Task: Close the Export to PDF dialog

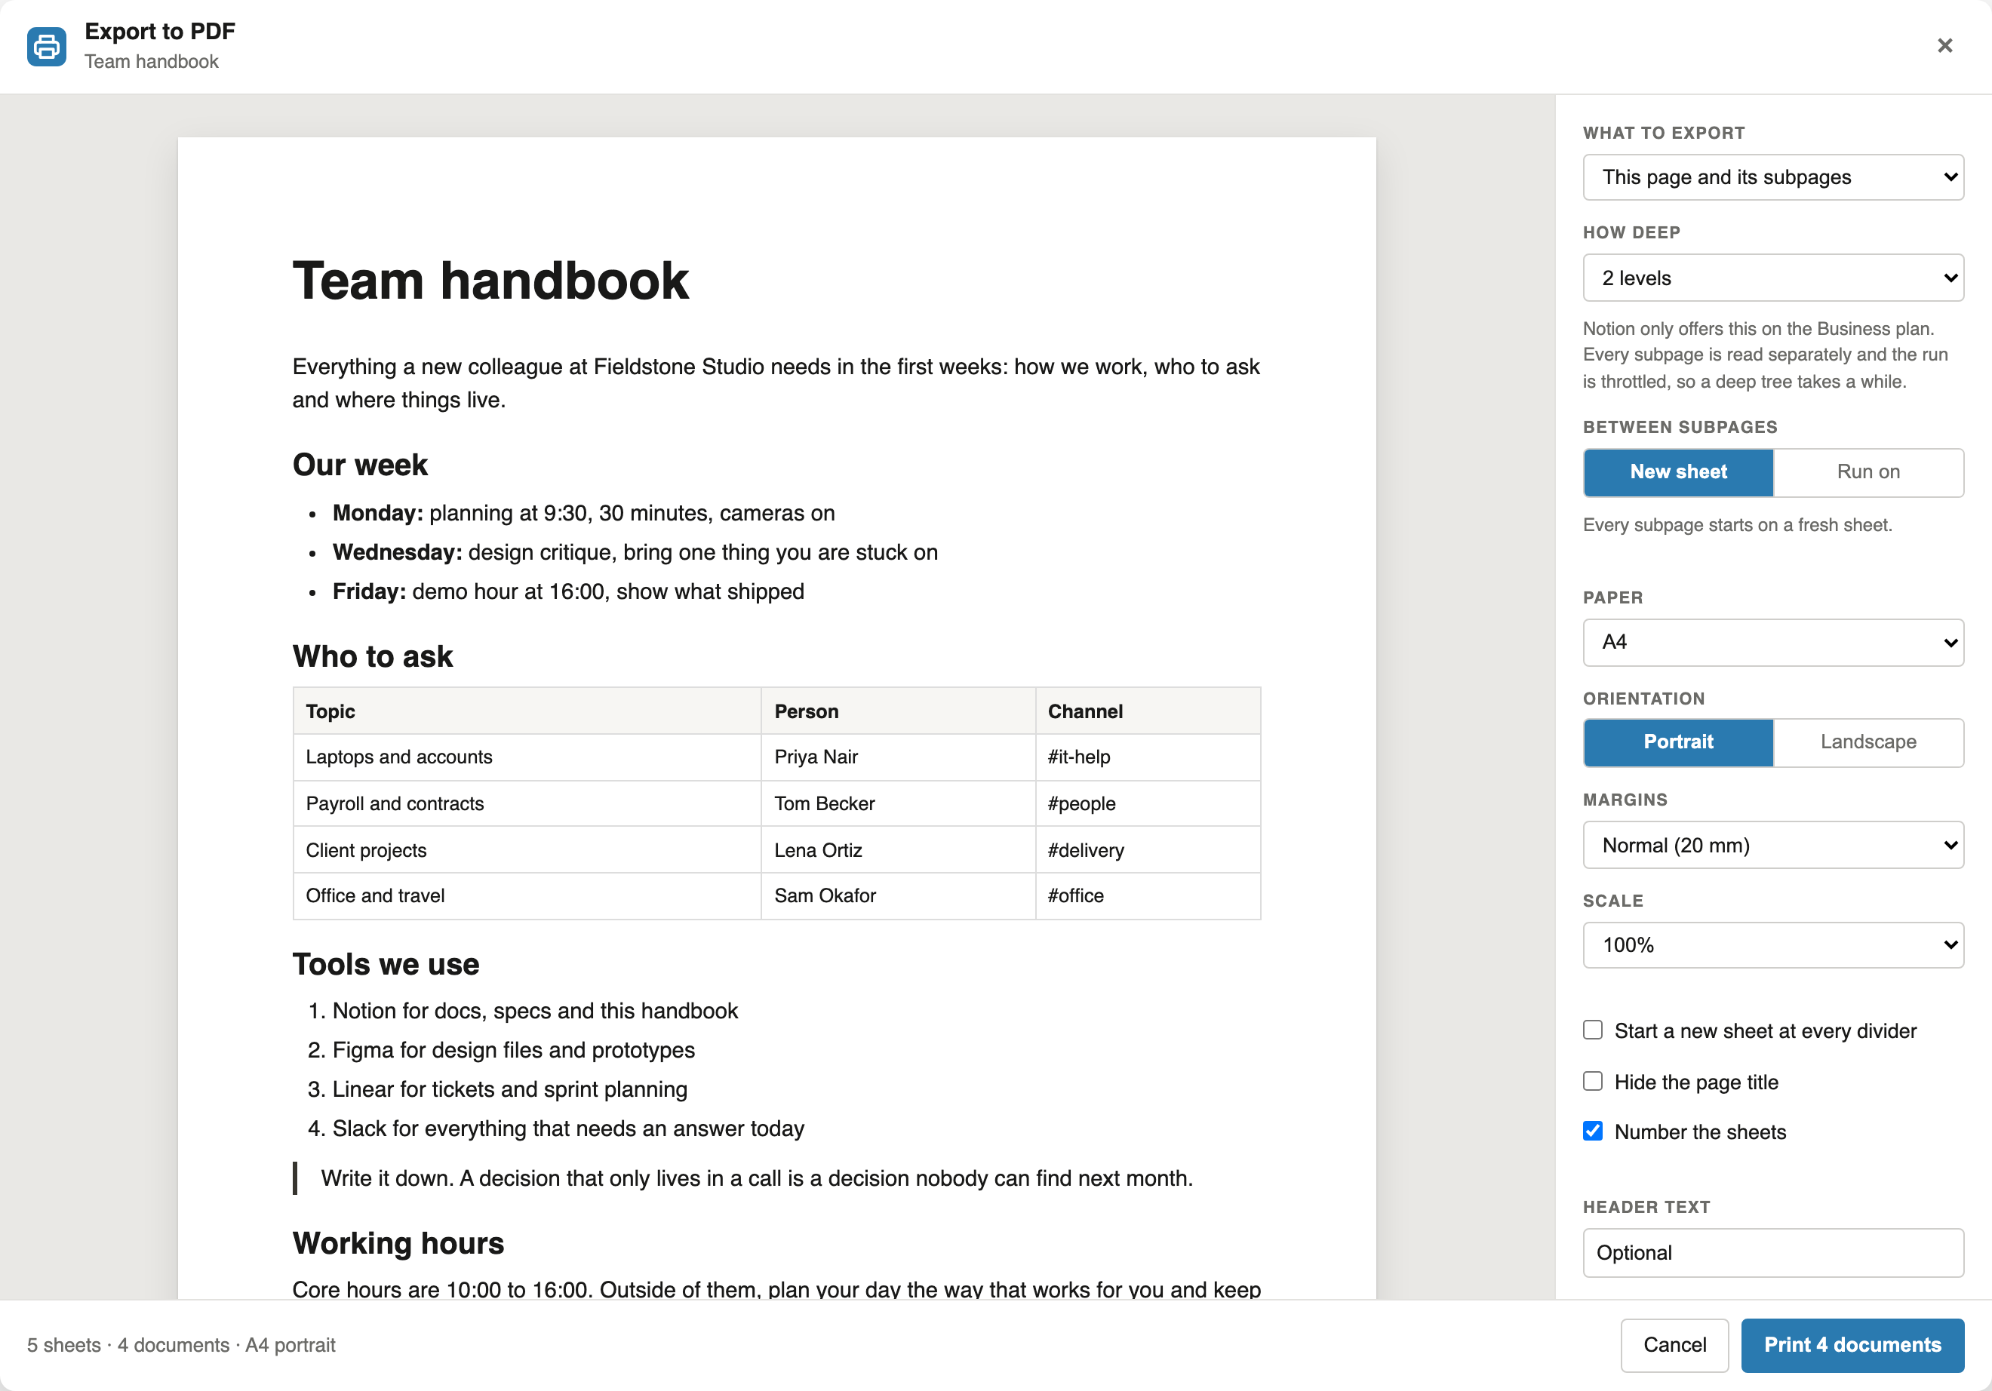Action: point(1944,46)
